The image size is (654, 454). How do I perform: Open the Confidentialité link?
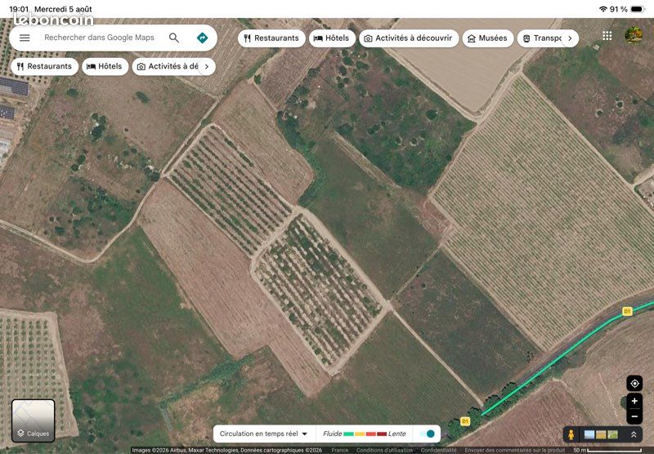[438, 450]
